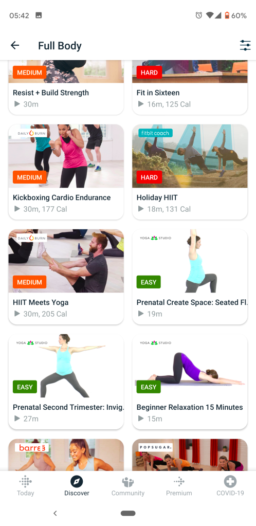The width and height of the screenshot is (256, 526).
Task: Open Beginner Relaxation 15 Minutes card
Action: point(190,382)
